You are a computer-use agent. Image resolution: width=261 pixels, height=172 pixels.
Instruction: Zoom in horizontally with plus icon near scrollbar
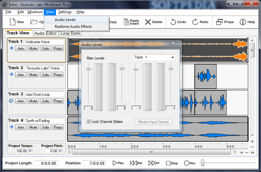point(242,153)
